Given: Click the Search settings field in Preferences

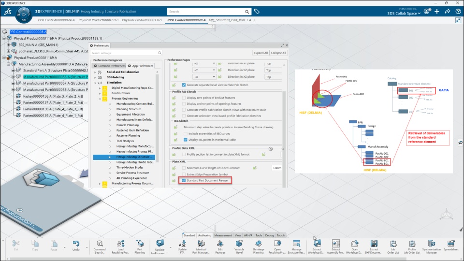Looking at the screenshot, I should tap(126, 53).
